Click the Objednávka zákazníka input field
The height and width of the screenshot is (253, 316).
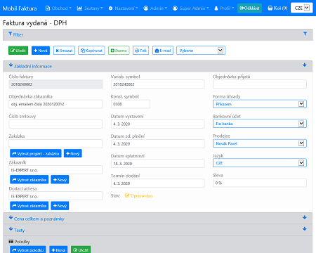tap(55, 104)
